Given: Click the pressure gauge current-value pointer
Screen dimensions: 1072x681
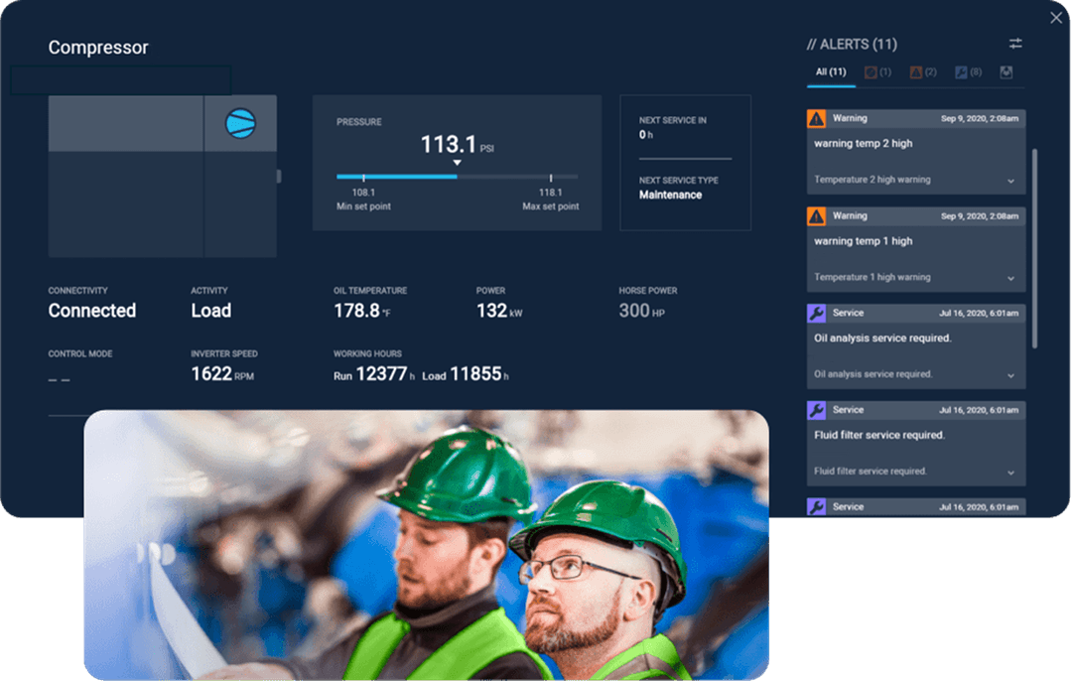Looking at the screenshot, I should 457,163.
